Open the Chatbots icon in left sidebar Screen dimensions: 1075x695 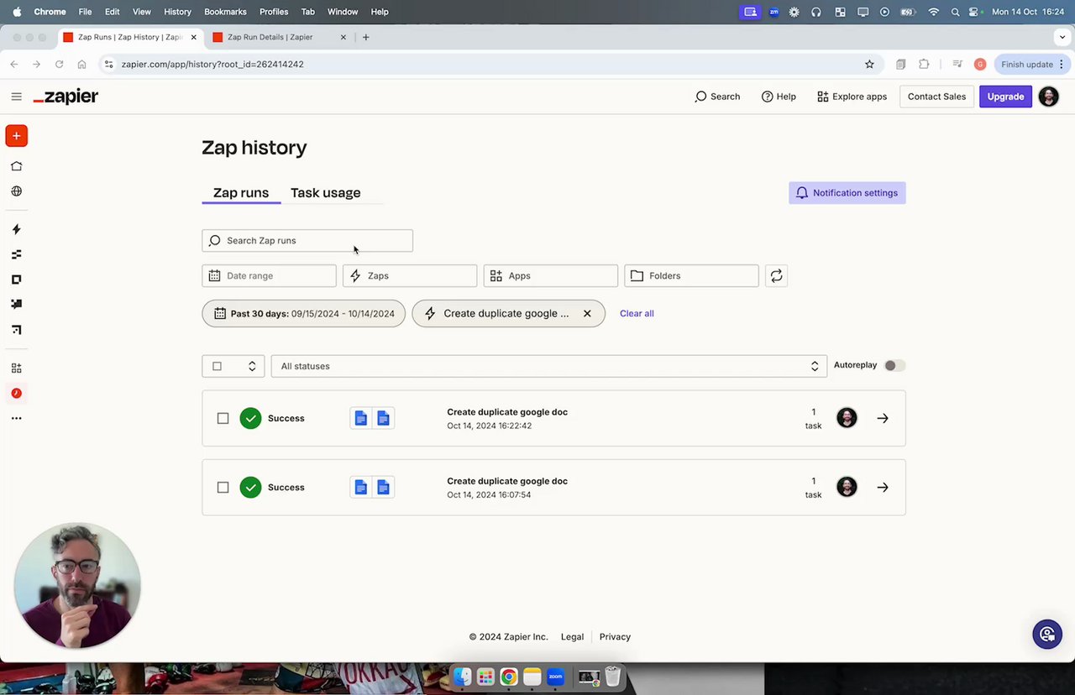point(16,304)
